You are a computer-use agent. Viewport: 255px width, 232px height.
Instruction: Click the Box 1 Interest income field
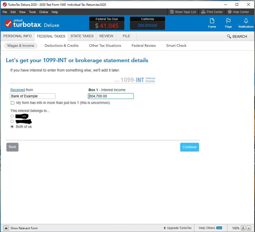(111, 96)
